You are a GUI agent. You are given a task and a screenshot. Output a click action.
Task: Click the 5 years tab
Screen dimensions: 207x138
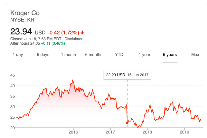(170, 55)
